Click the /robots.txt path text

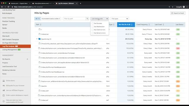[45, 34]
